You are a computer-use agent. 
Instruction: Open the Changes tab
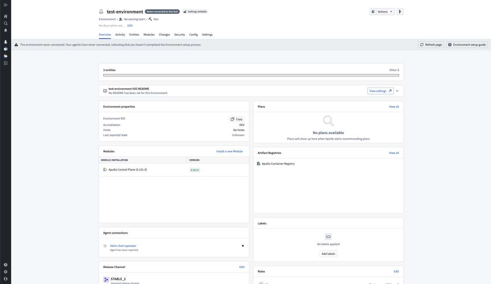click(x=164, y=35)
